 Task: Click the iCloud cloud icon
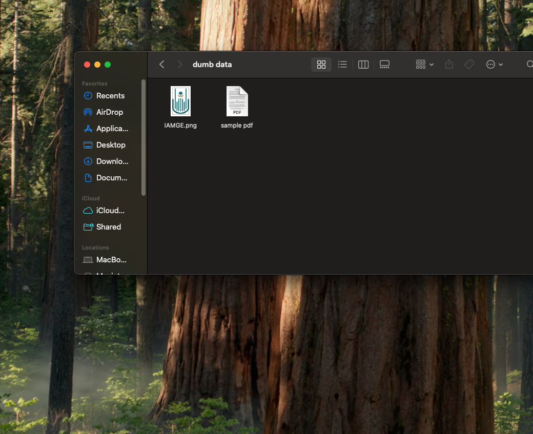88,211
